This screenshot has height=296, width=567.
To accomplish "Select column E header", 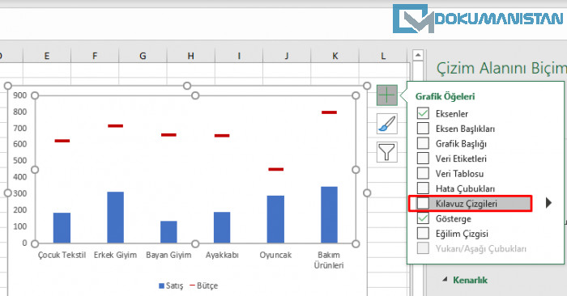I will 47,56.
